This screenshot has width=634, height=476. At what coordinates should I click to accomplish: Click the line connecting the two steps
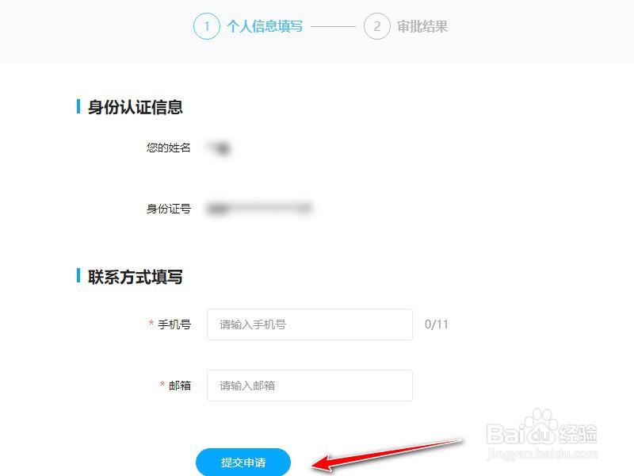pyautogui.click(x=333, y=27)
